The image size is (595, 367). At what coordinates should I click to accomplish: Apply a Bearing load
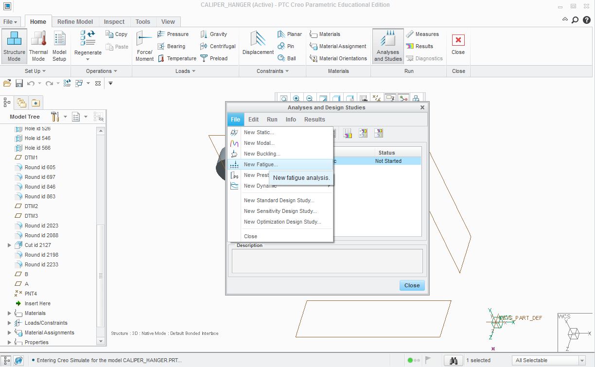171,46
